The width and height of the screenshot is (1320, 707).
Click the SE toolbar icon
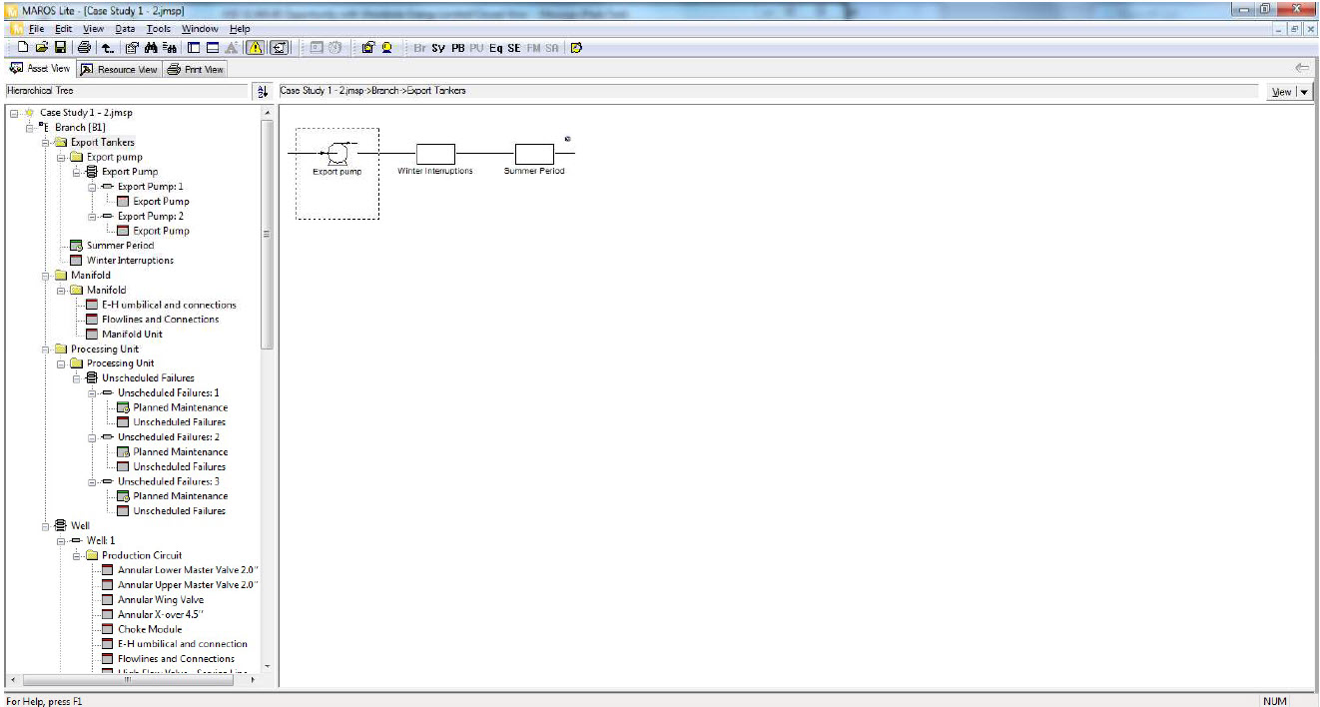point(514,47)
